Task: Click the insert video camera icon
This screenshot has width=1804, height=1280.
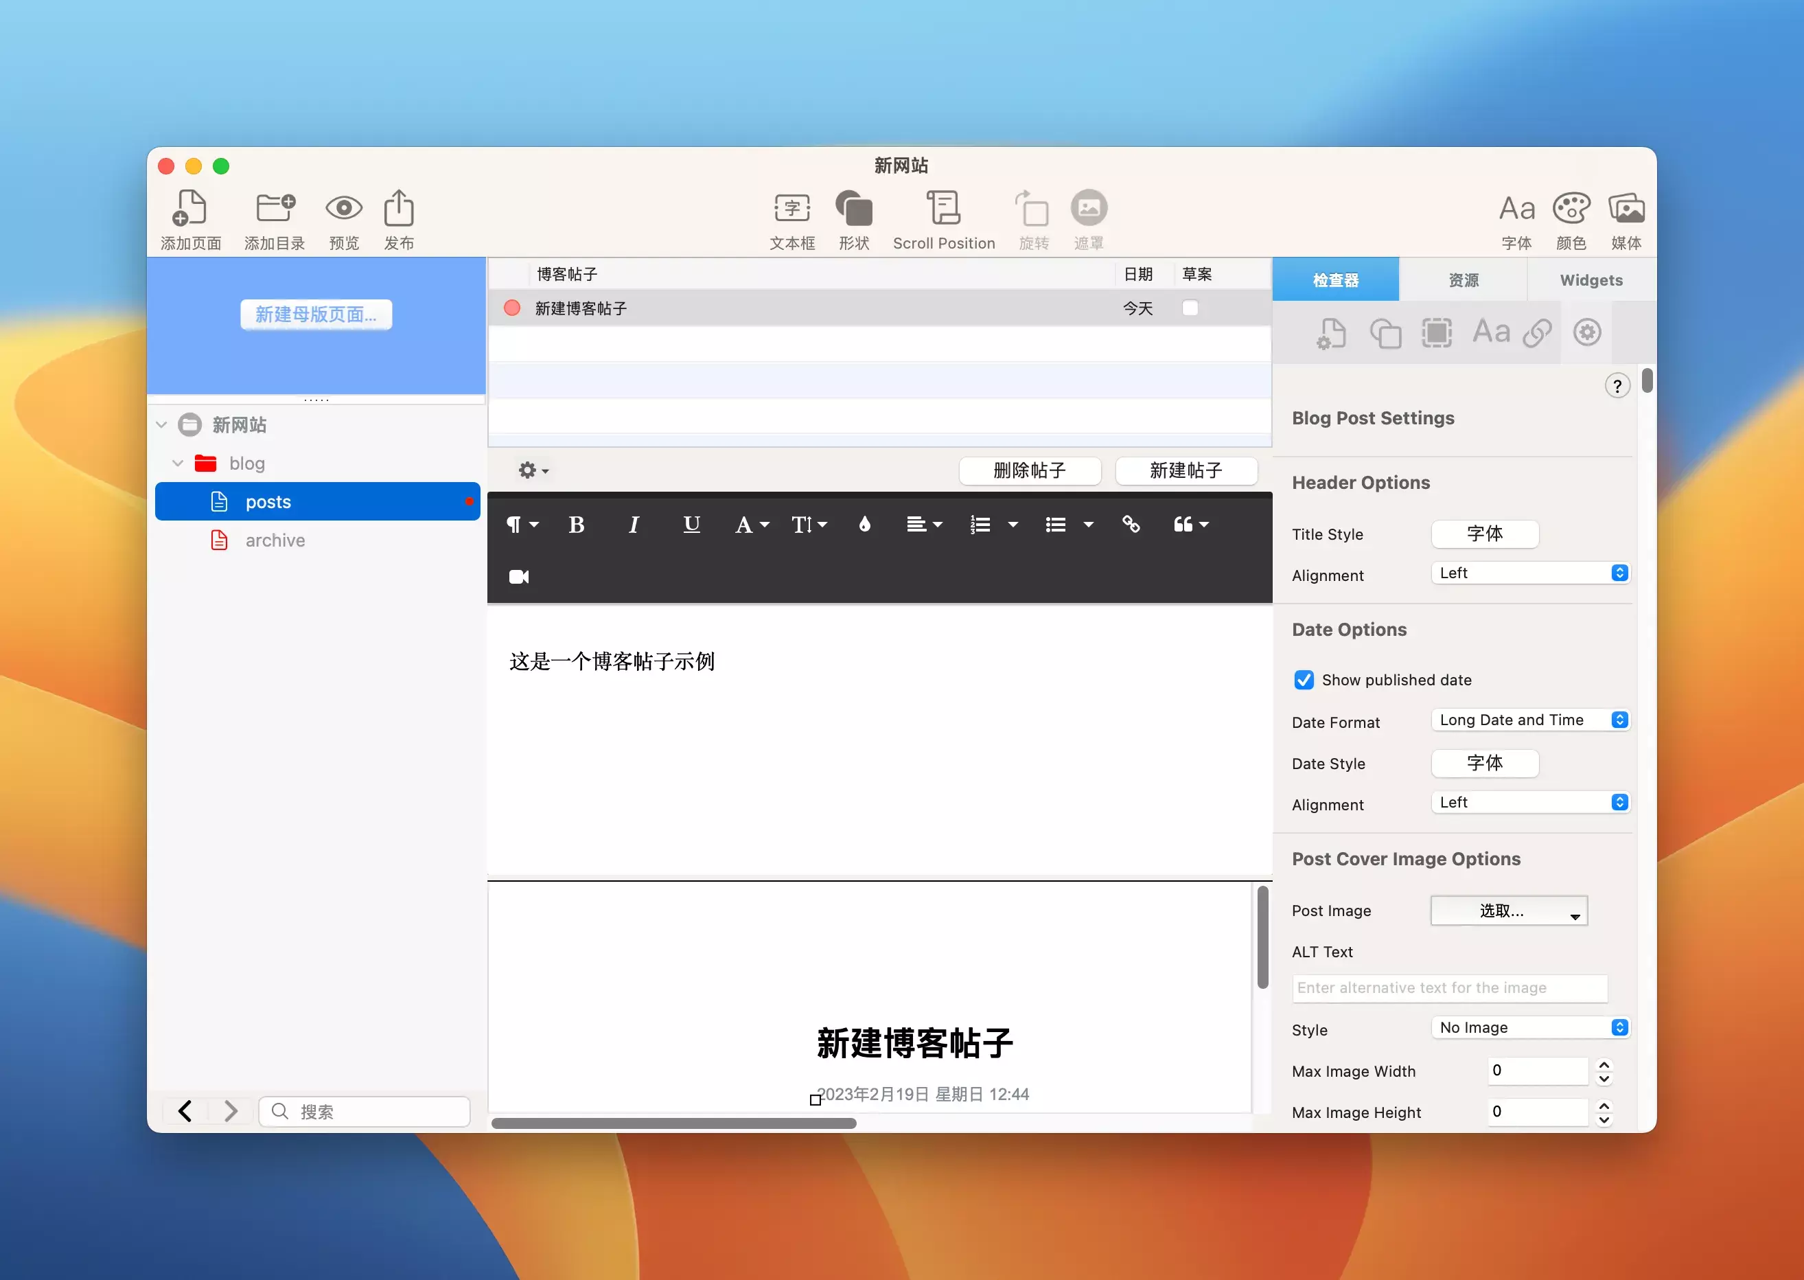Action: pos(519,577)
